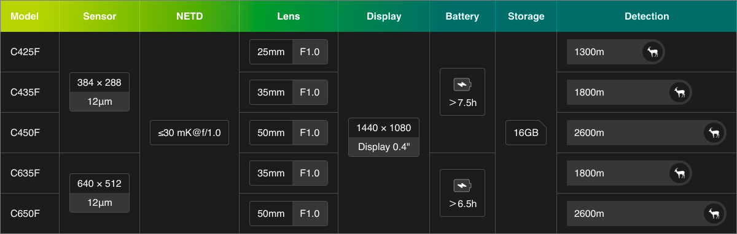This screenshot has height=234, width=737.
Task: Click the battery icon above >6.5h
Action: point(462,186)
